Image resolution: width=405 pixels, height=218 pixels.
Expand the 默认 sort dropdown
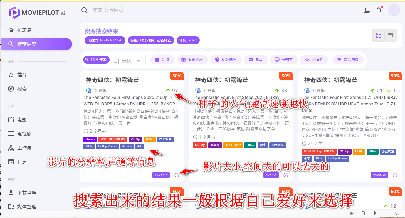click(138, 61)
